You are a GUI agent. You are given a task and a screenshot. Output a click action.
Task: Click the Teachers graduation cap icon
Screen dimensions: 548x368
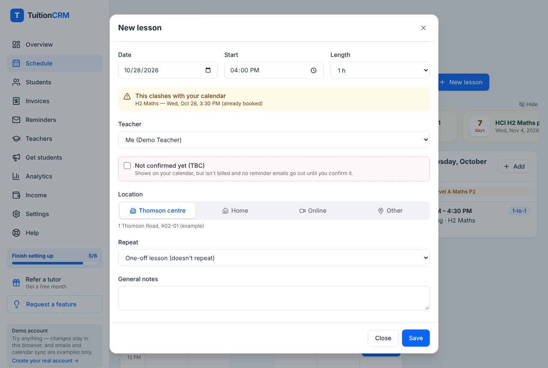16,139
